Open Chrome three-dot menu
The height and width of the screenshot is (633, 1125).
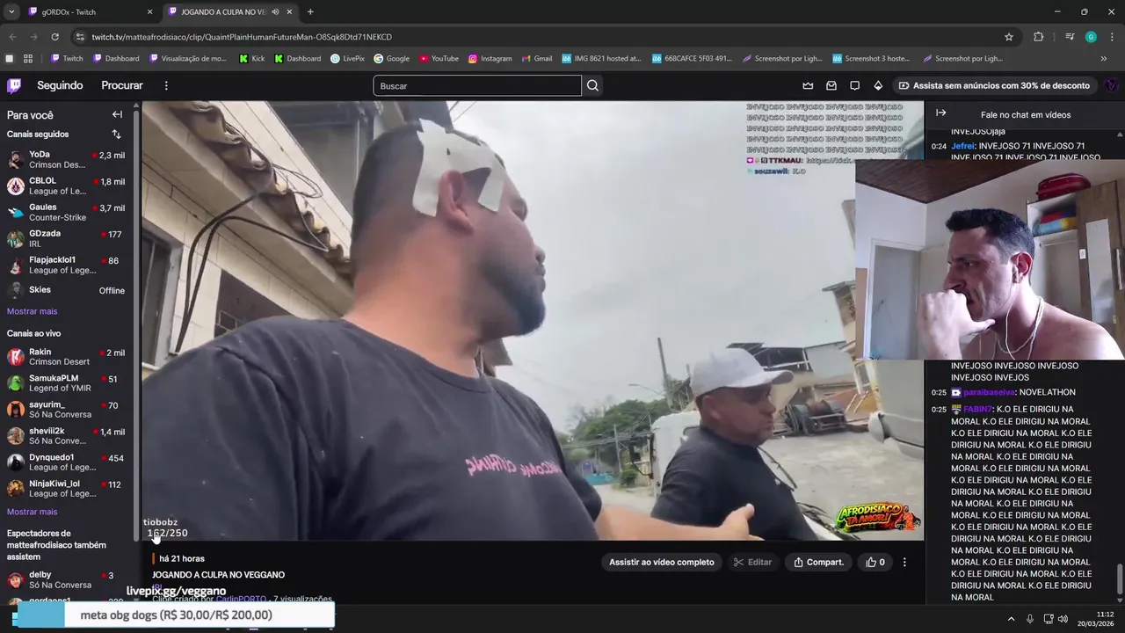click(1112, 37)
